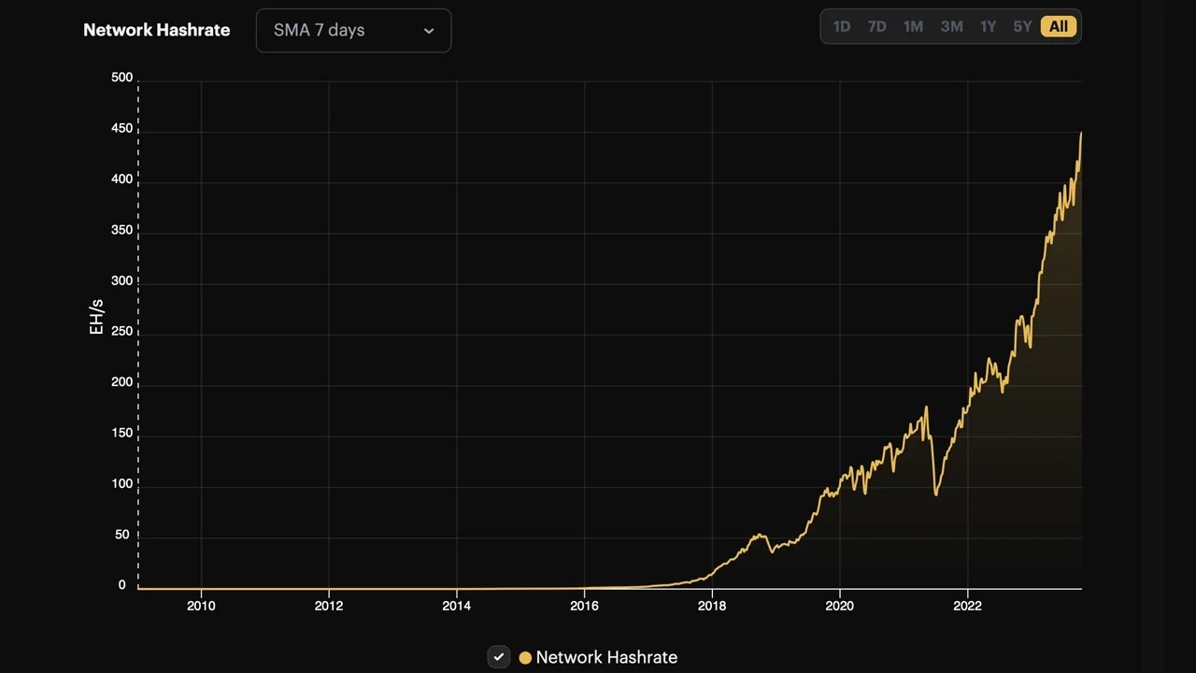Click the 2020 x-axis label
This screenshot has height=673, width=1196.
pyautogui.click(x=839, y=606)
